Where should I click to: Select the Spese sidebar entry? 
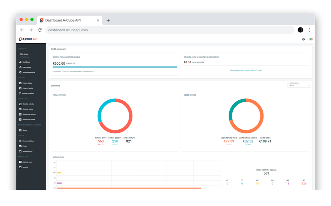(25, 130)
